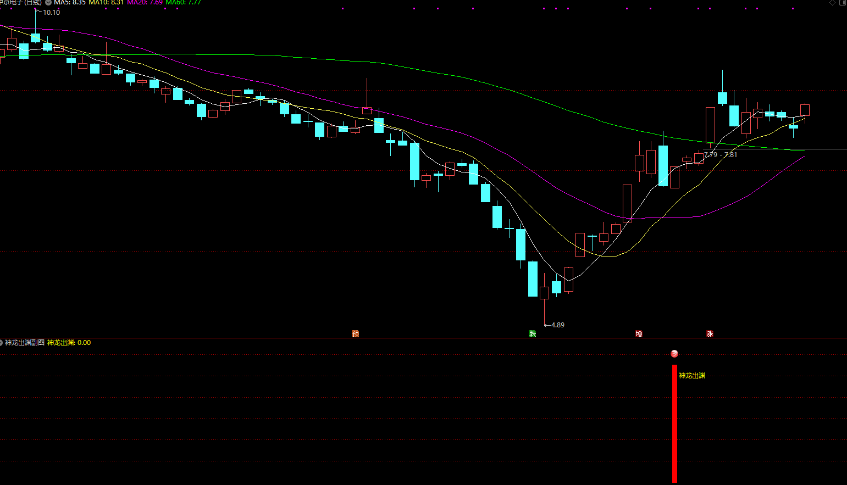Click the chart title ending with (日线)
The width and height of the screenshot is (847, 485).
point(21,2)
